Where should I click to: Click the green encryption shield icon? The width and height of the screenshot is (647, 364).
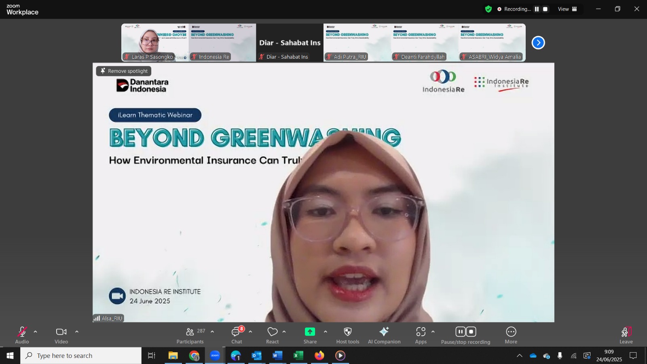coord(488,9)
